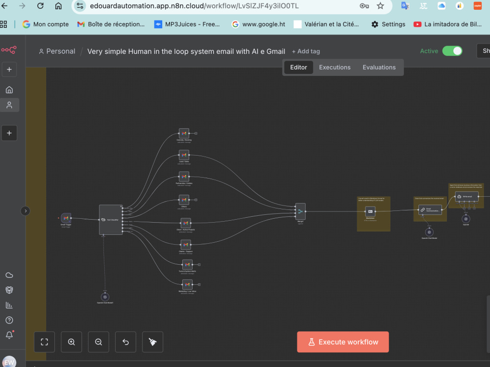The image size is (490, 367).
Task: Click the plus connector after Calendly / Booking node
Action: (196, 133)
